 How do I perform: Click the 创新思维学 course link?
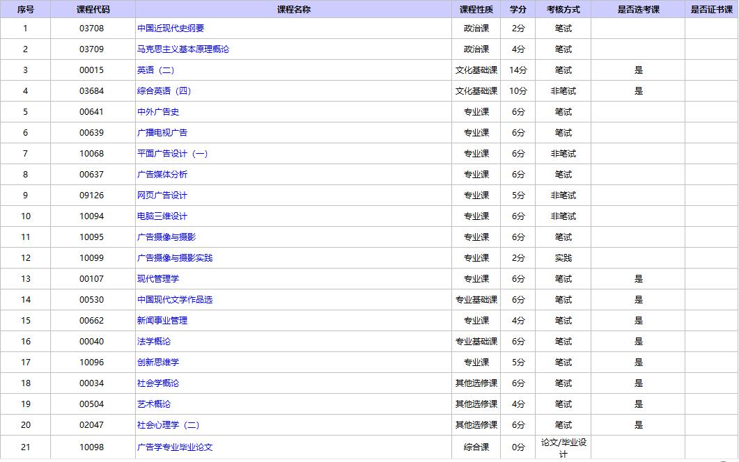pos(158,363)
